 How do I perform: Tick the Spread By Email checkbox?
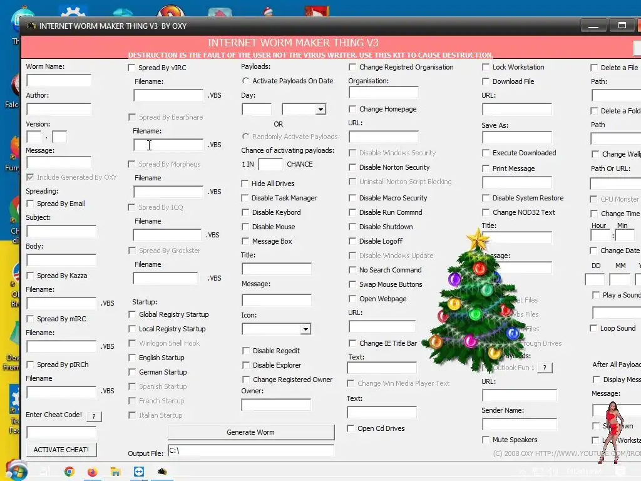click(30, 204)
